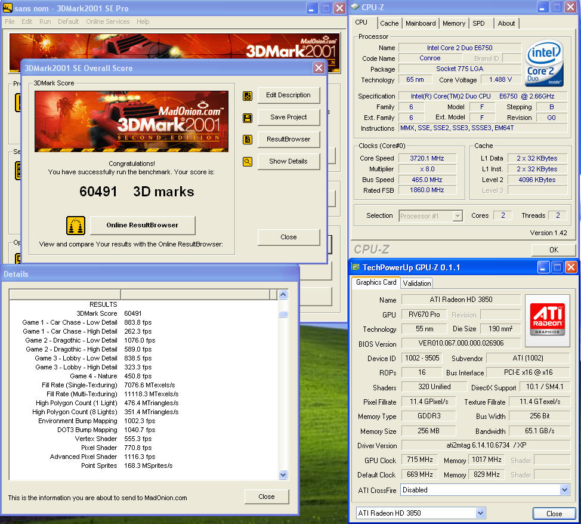Click the Default Clock 669 MHz value
The width and height of the screenshot is (581, 524).
coord(420,474)
